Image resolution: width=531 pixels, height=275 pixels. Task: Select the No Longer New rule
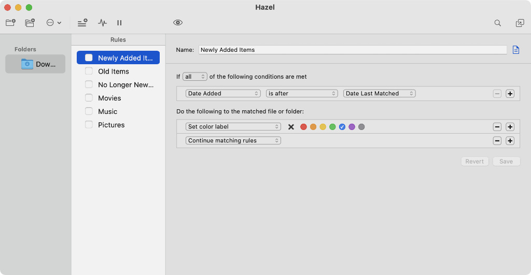125,85
